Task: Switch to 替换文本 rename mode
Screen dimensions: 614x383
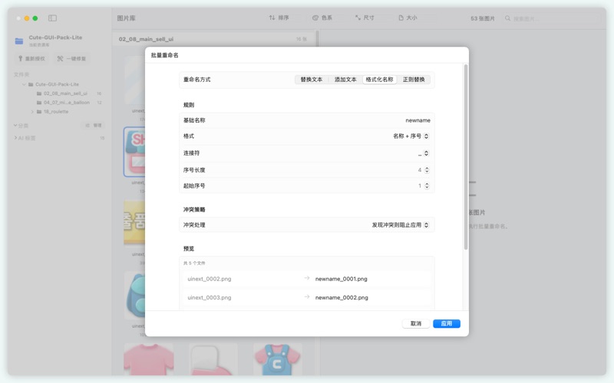Action: 312,80
